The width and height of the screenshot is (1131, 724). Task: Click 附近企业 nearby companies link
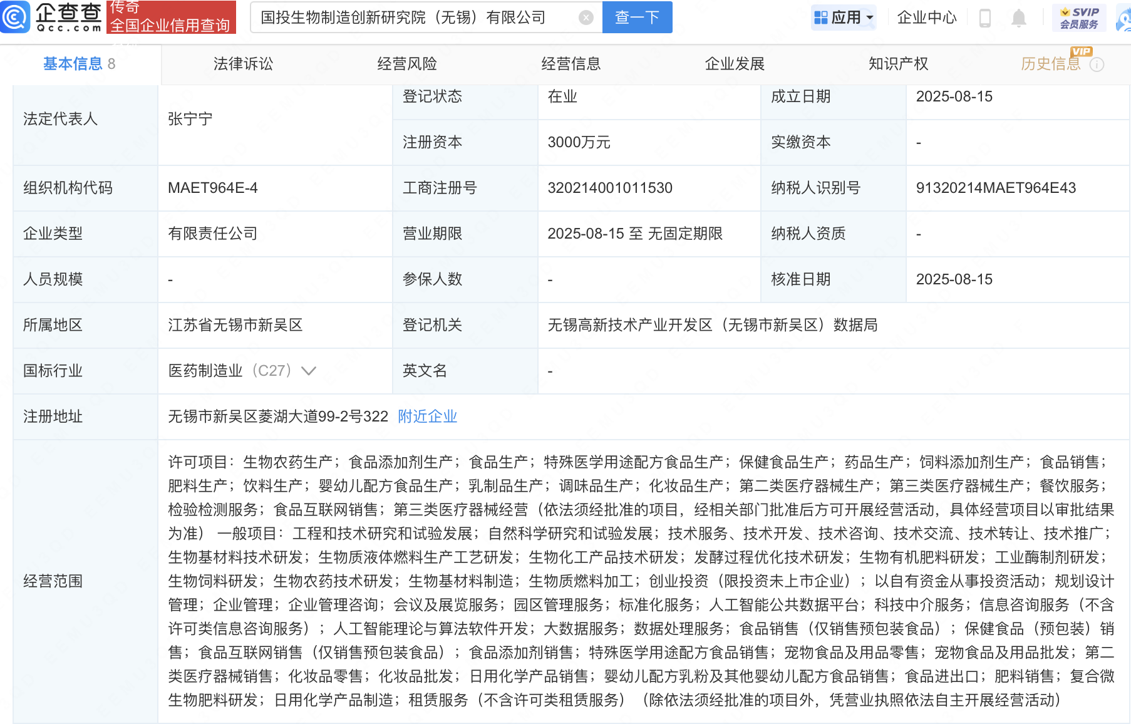coord(428,416)
